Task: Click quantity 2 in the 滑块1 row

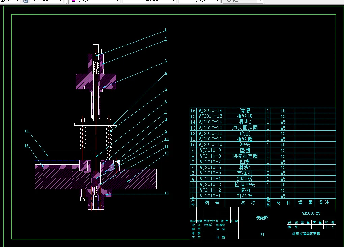Action: coord(268,167)
